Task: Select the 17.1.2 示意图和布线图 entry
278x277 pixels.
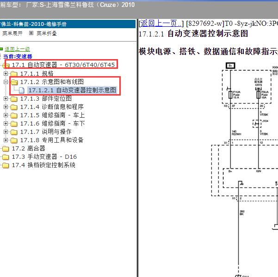Action: (52, 82)
